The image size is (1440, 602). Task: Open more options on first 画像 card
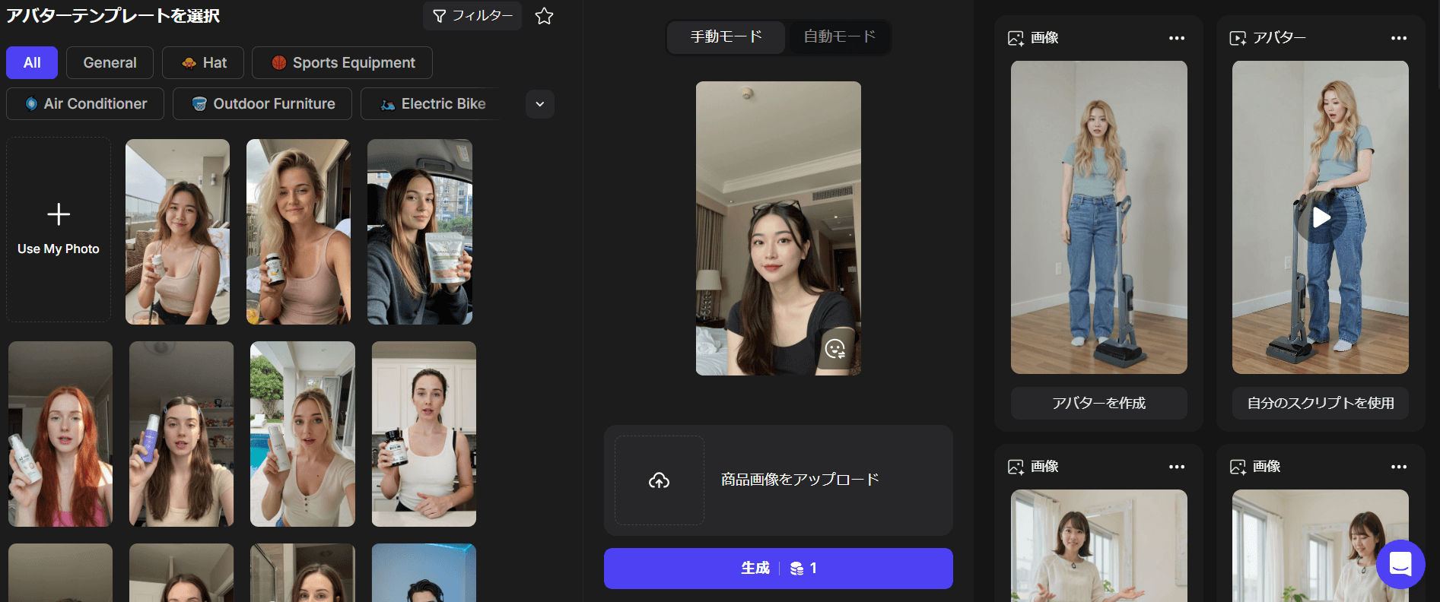(x=1177, y=38)
